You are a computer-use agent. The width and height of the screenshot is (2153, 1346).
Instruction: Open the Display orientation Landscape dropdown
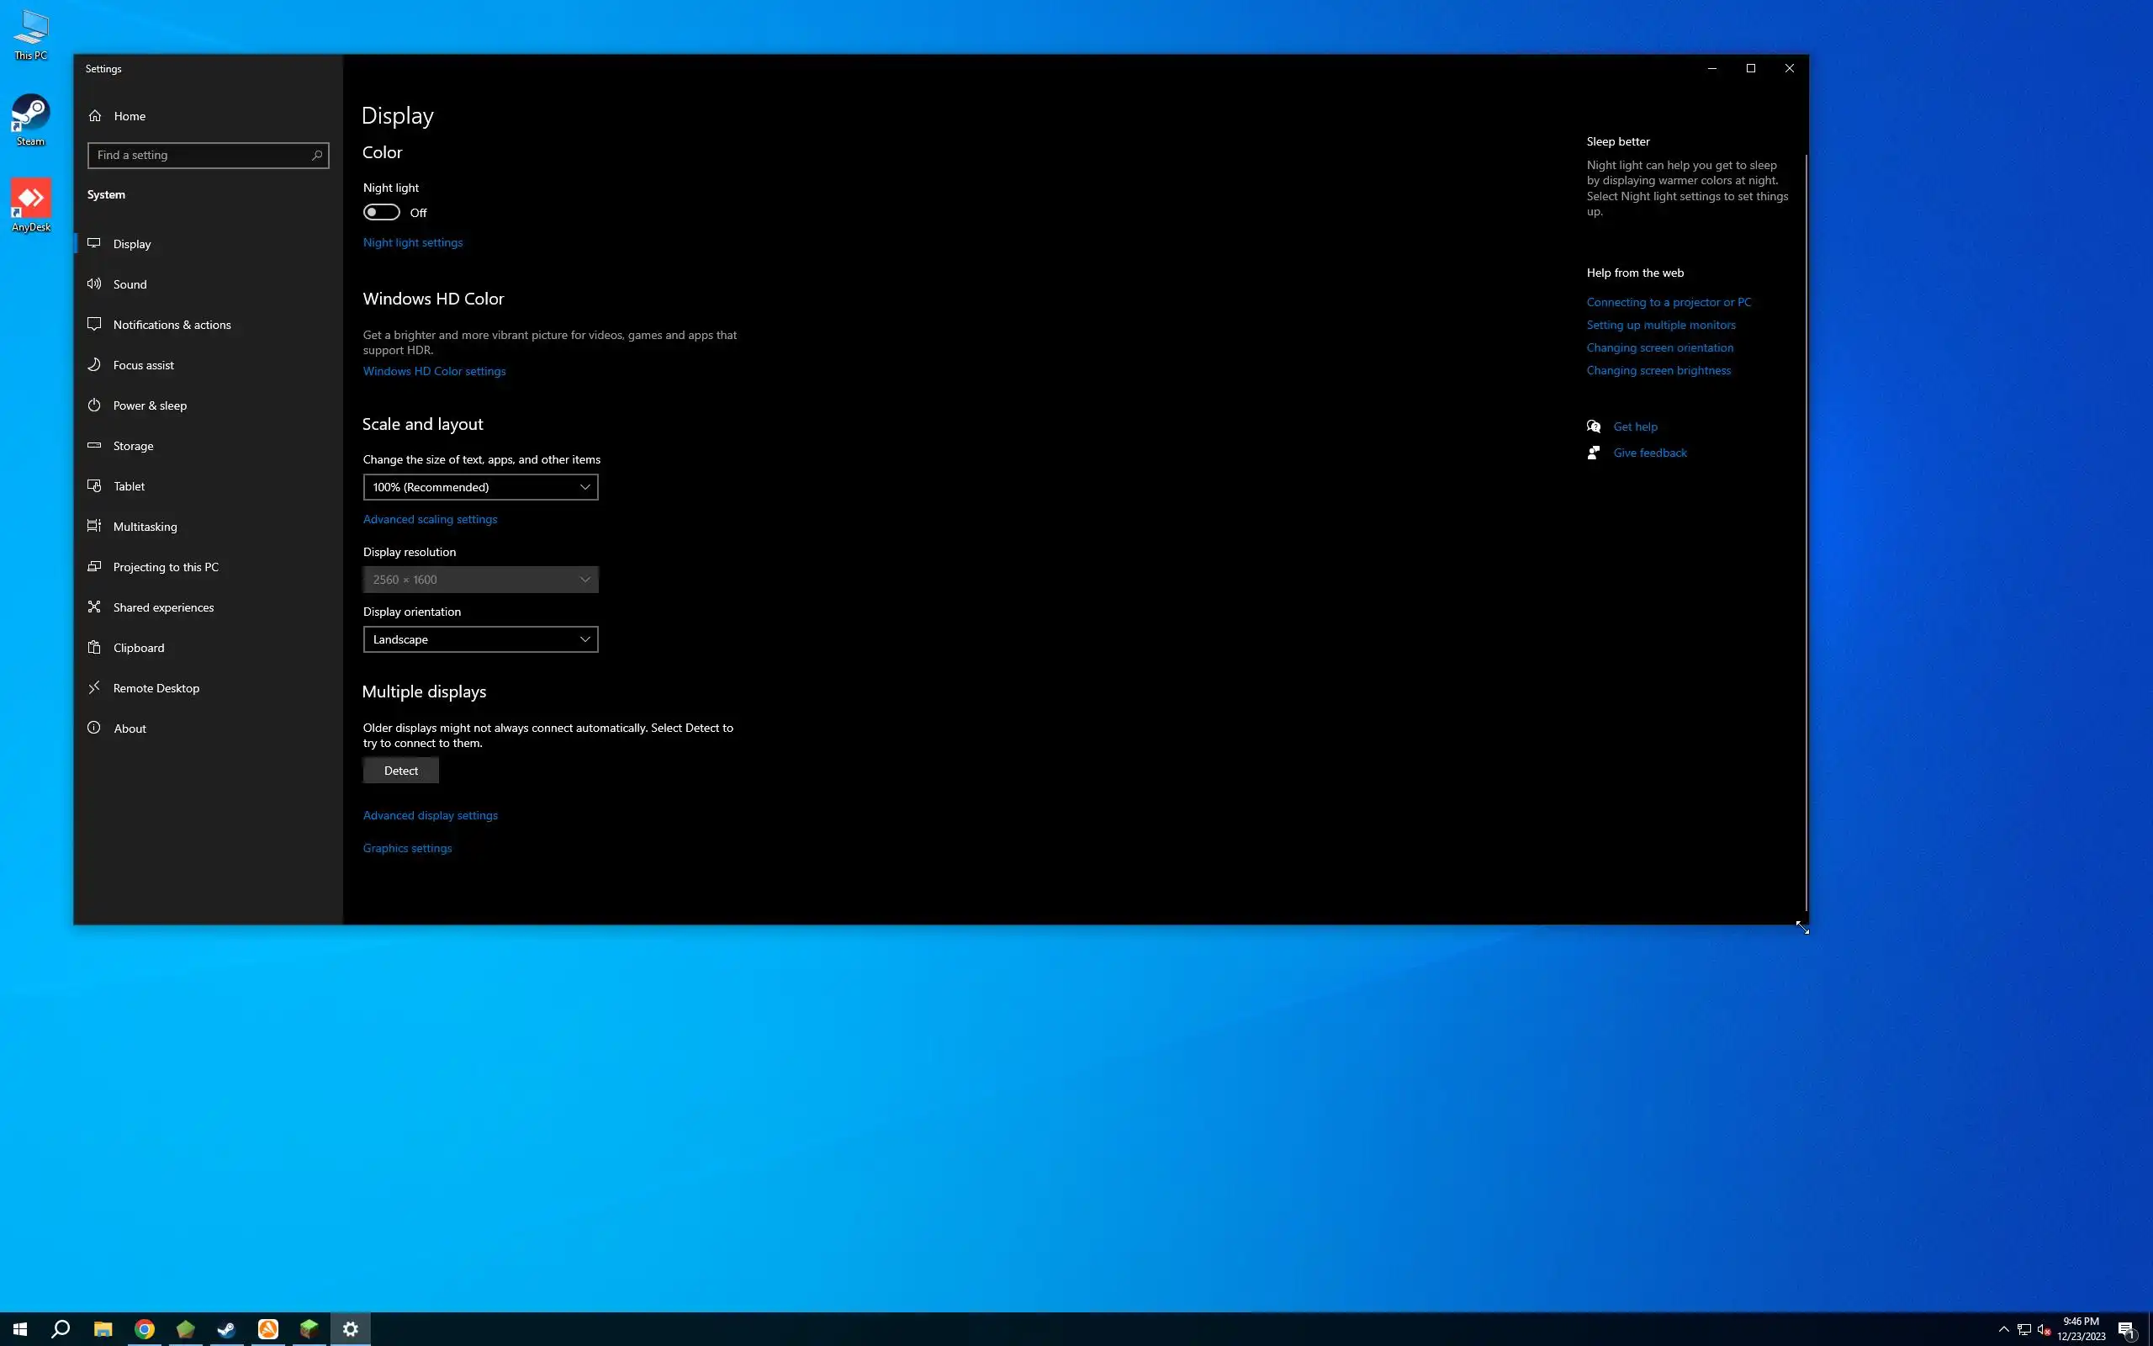tap(480, 639)
